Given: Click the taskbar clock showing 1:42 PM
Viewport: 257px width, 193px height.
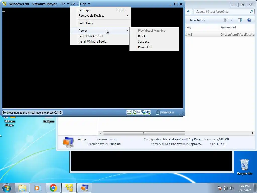Looking at the screenshot, I should click(x=244, y=188).
